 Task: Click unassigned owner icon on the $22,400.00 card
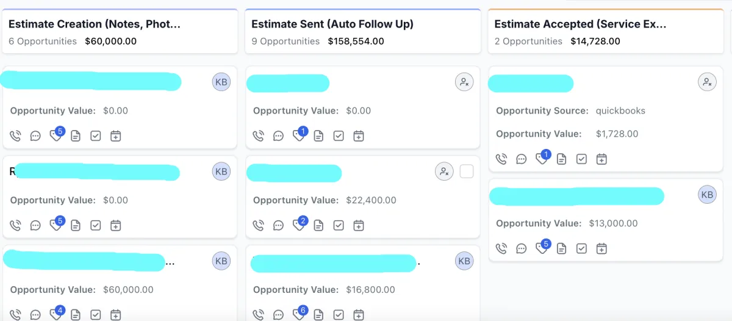pyautogui.click(x=445, y=172)
